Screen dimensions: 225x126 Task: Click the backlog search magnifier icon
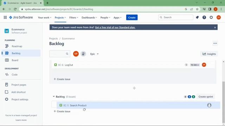67,54
